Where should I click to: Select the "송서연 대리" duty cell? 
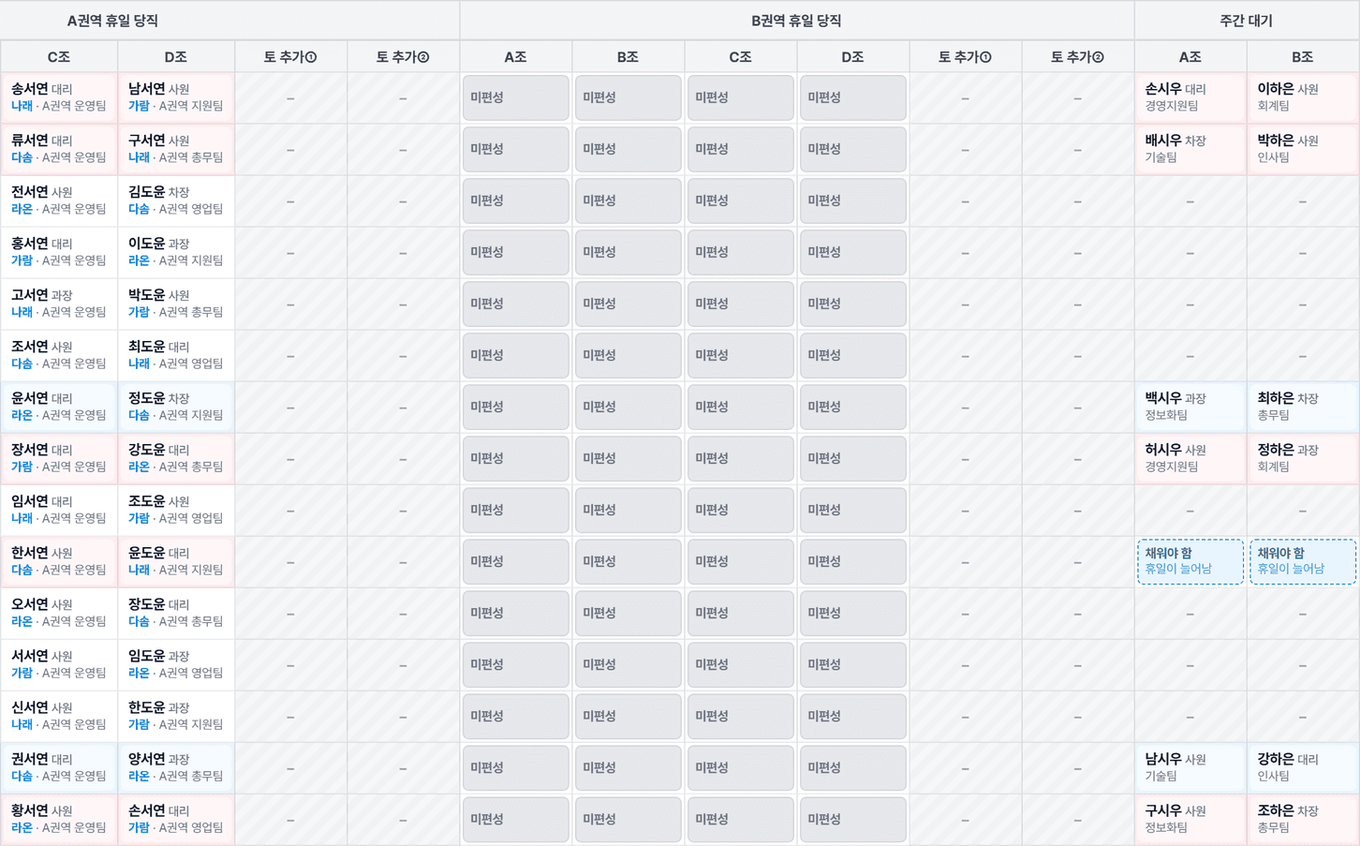click(59, 97)
